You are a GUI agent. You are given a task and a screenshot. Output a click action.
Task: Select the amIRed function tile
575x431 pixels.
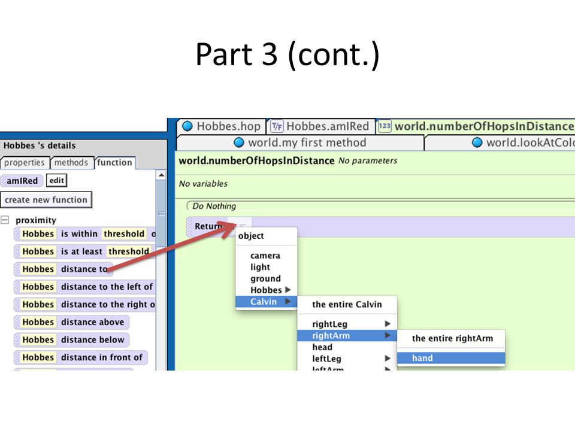[22, 181]
